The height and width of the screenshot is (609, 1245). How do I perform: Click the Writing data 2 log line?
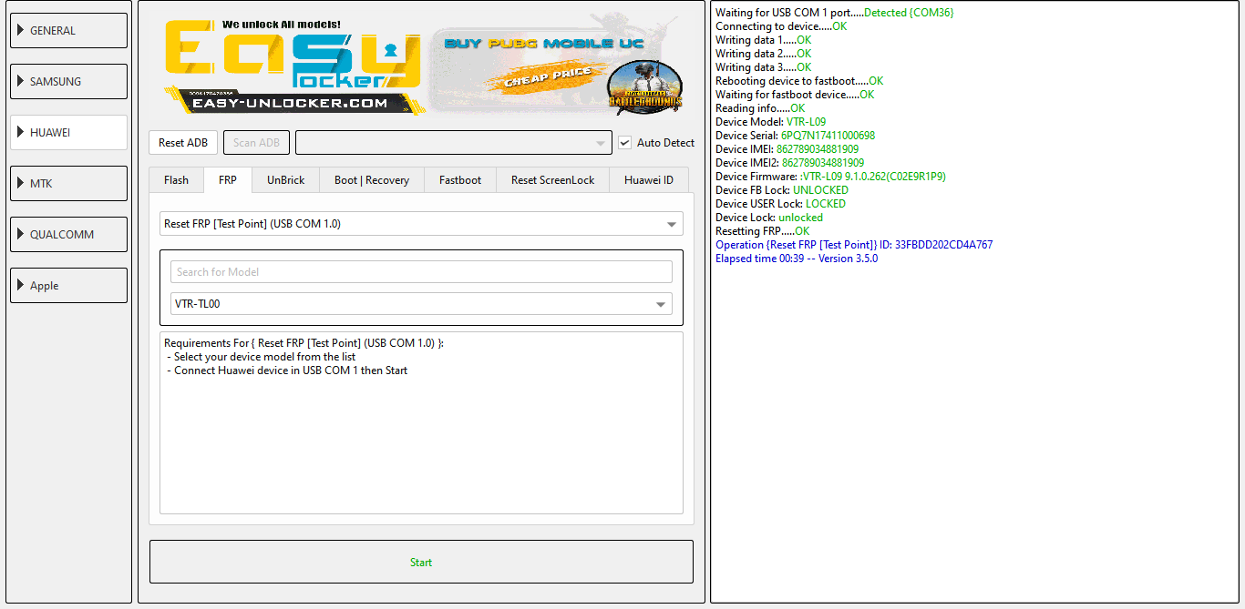[x=763, y=54]
